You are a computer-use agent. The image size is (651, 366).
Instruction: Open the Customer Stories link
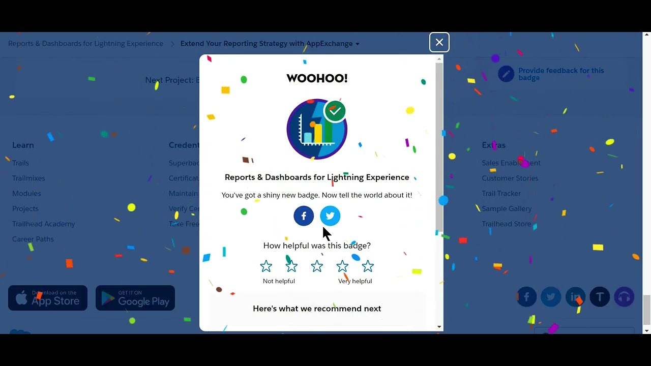pyautogui.click(x=510, y=178)
